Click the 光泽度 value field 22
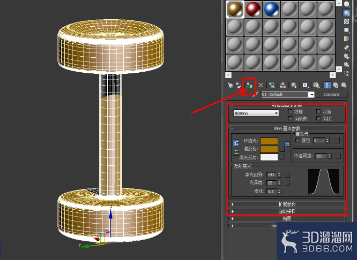357x260 pixels. [272, 183]
